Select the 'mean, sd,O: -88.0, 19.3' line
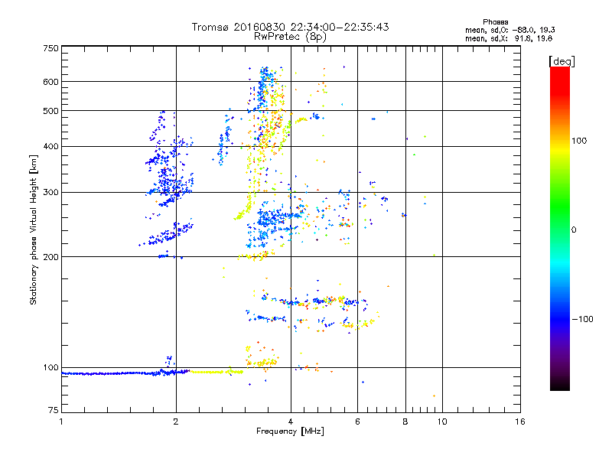Viewport: 612px width, 459px height. pos(509,30)
